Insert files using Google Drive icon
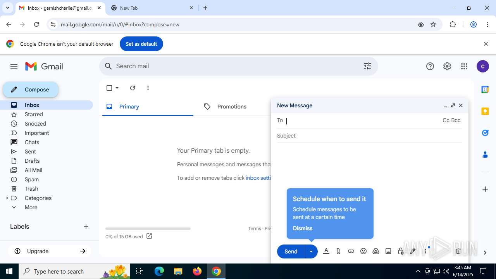This screenshot has height=279, width=496. click(x=376, y=251)
